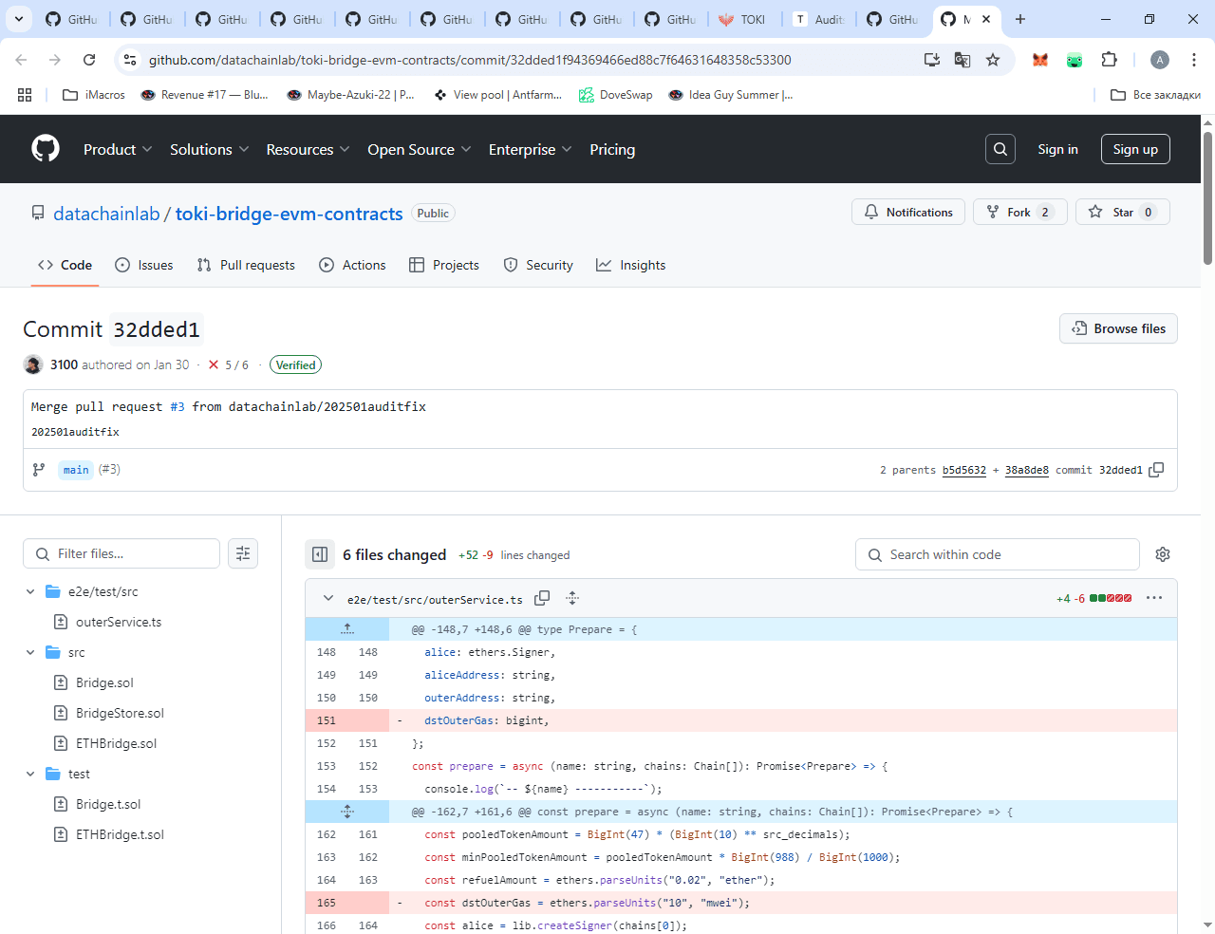Open parent commit 38a8de8
Screen dimensions: 1215x934
click(1027, 470)
